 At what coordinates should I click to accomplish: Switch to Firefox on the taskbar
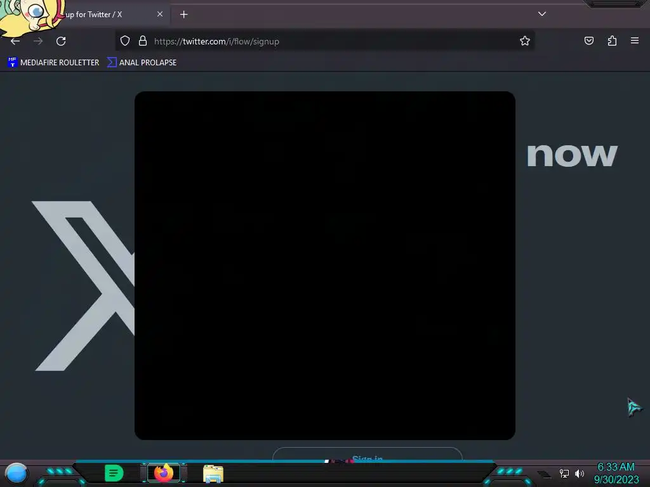point(164,473)
